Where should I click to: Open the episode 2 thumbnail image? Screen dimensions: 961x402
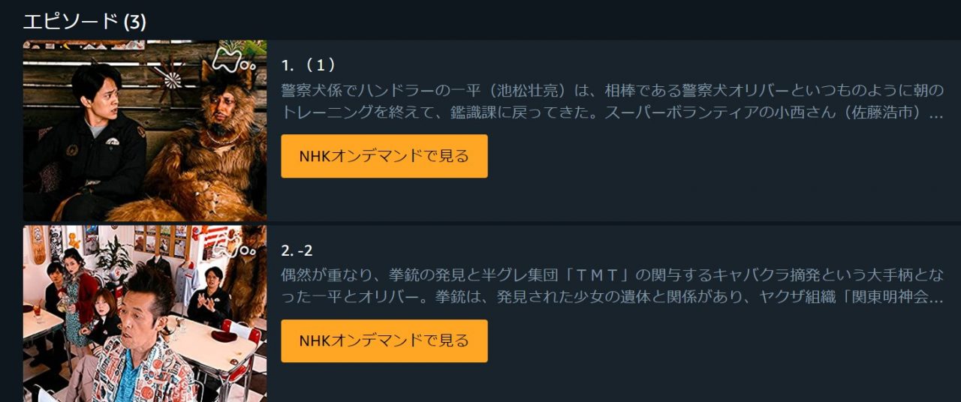click(145, 313)
